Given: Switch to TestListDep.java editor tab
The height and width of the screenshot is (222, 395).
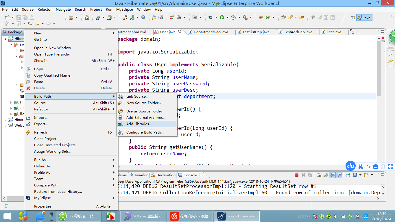Looking at the screenshot, I should [256, 32].
